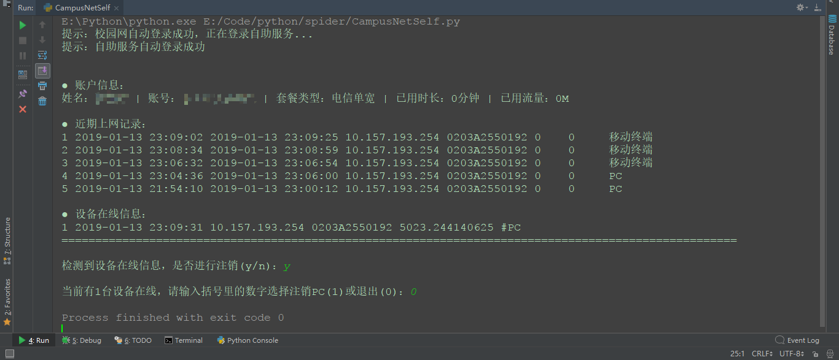Clear console with the trash can icon
The height and width of the screenshot is (360, 839).
(x=42, y=101)
